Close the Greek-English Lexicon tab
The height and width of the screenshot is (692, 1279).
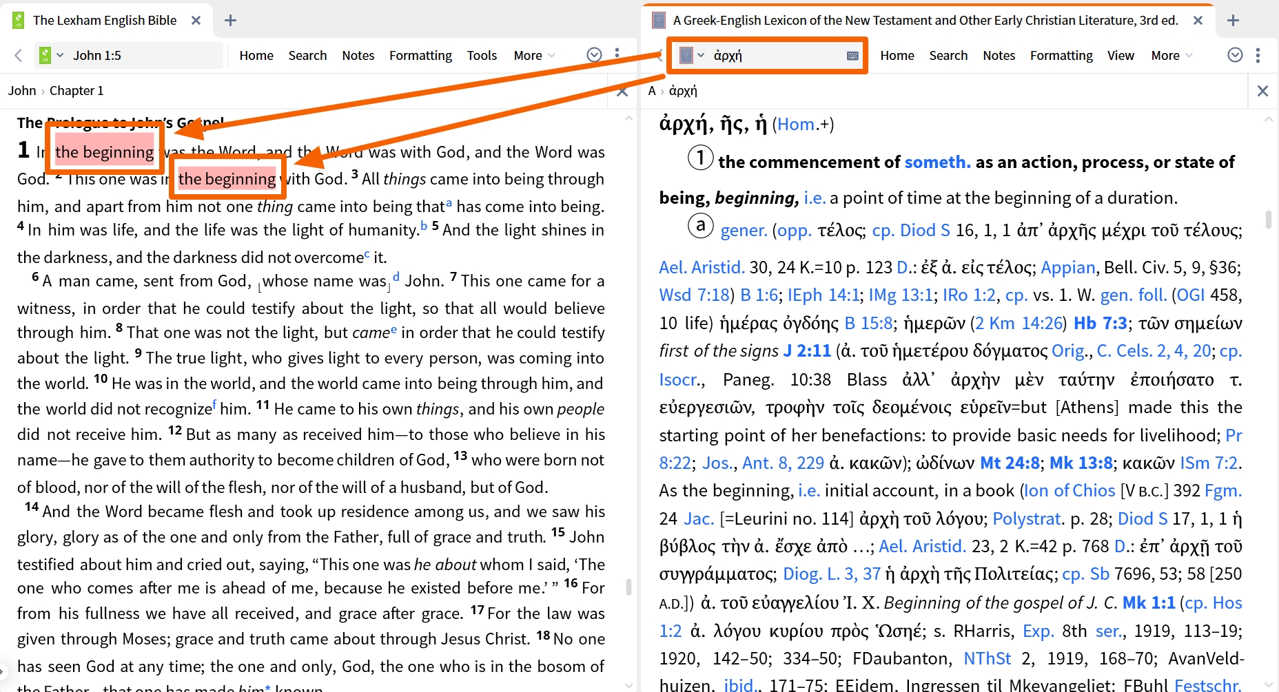(x=1198, y=21)
